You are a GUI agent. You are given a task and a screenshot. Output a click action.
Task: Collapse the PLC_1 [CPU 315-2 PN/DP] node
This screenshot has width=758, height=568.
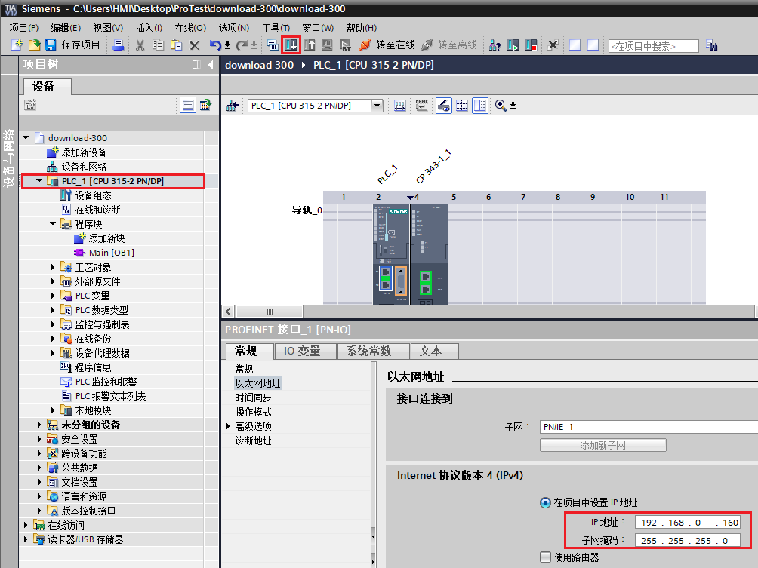[x=40, y=180]
